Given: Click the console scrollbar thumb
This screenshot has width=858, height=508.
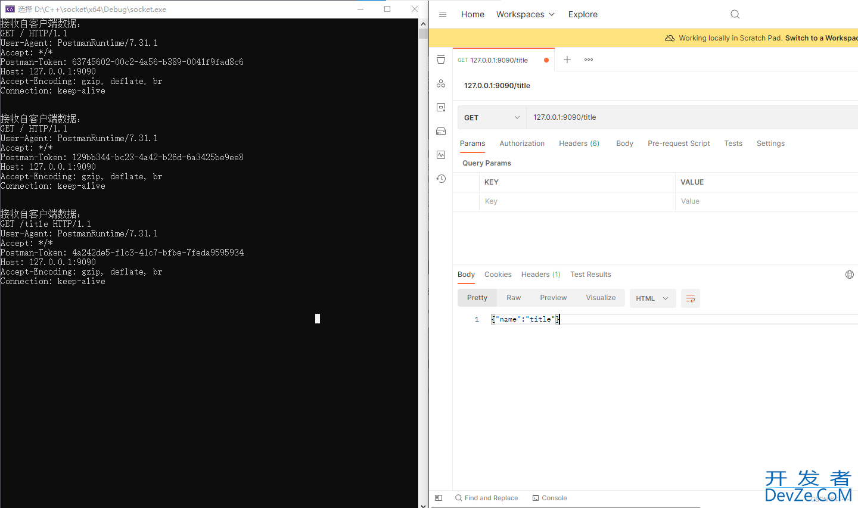Looking at the screenshot, I should 423,33.
